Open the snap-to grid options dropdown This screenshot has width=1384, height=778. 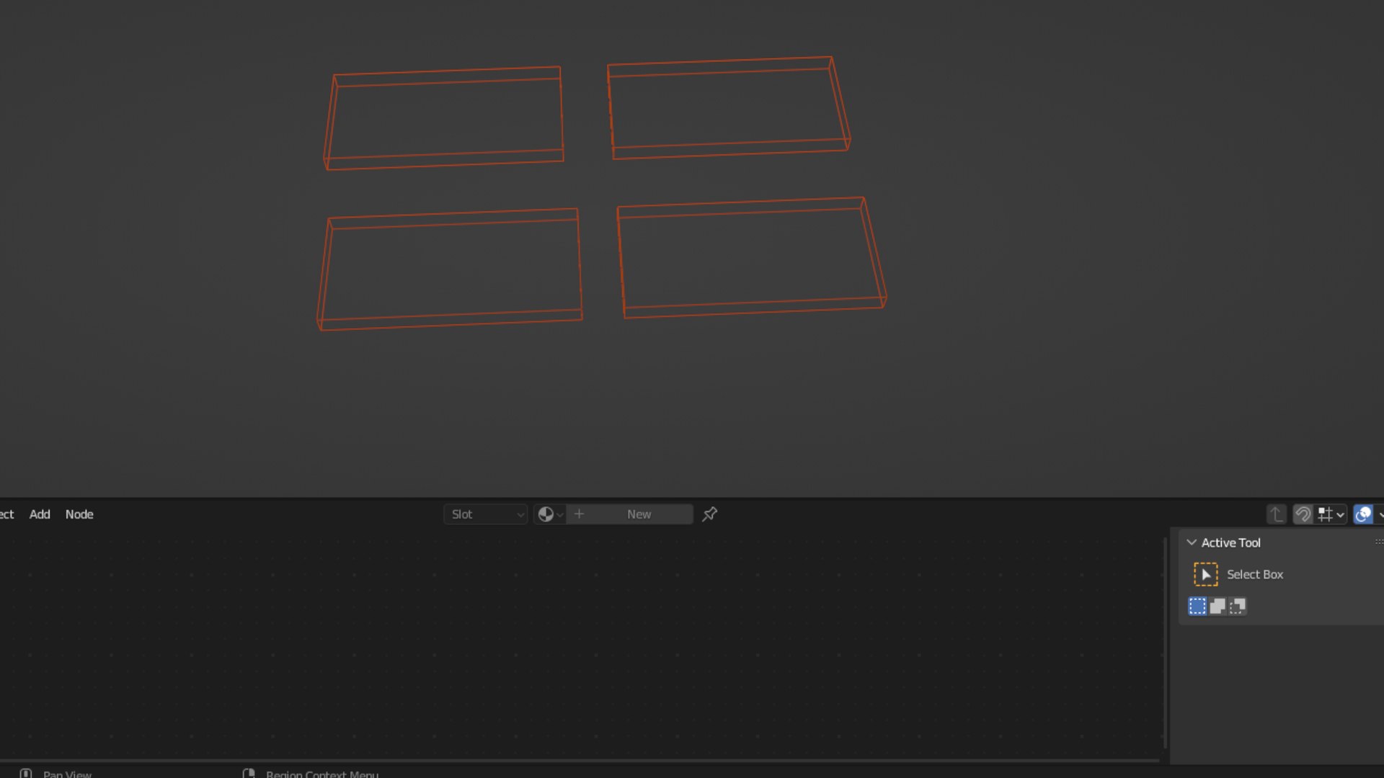point(1331,514)
